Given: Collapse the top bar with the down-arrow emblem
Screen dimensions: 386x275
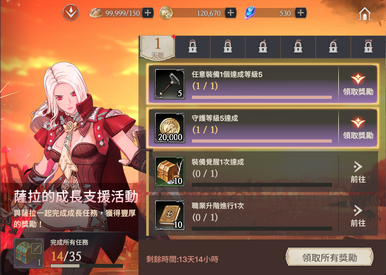Looking at the screenshot, I should (71, 13).
